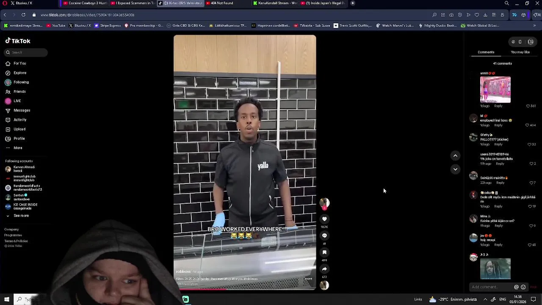This screenshot has width=542, height=305.
Task: Expand video caption with 'more'
Action: [x=308, y=279]
